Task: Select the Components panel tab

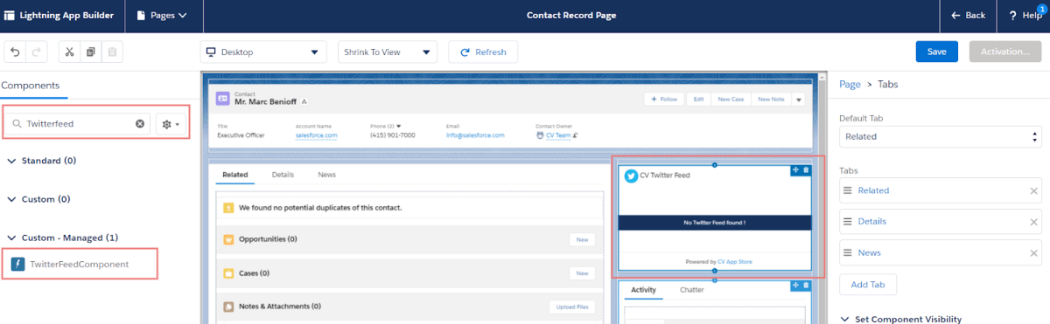Action: click(31, 86)
